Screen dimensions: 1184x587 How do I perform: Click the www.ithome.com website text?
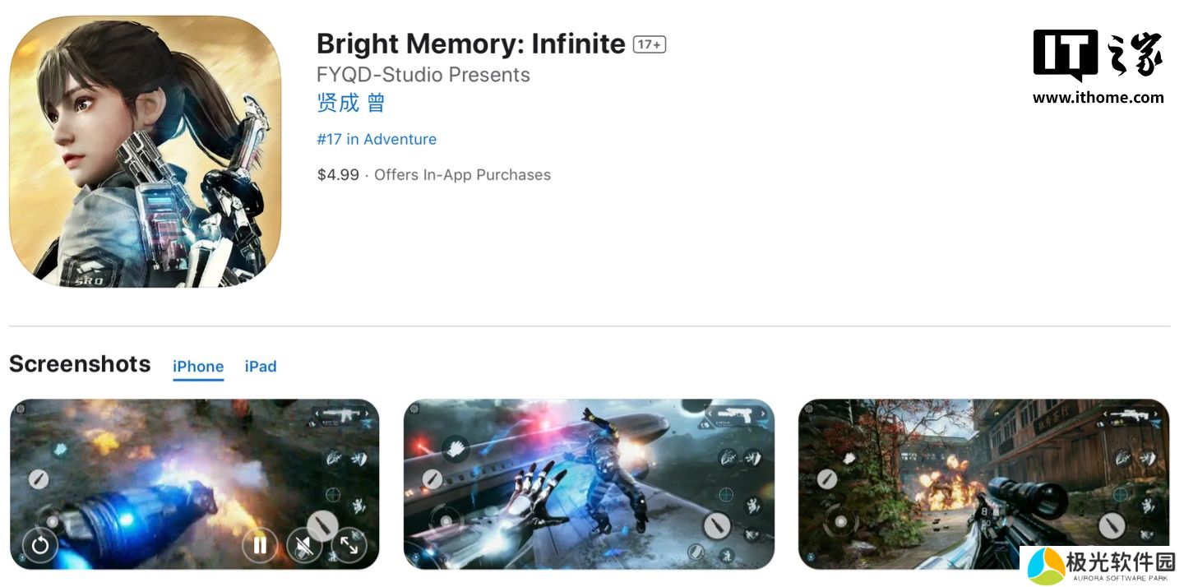(1098, 97)
